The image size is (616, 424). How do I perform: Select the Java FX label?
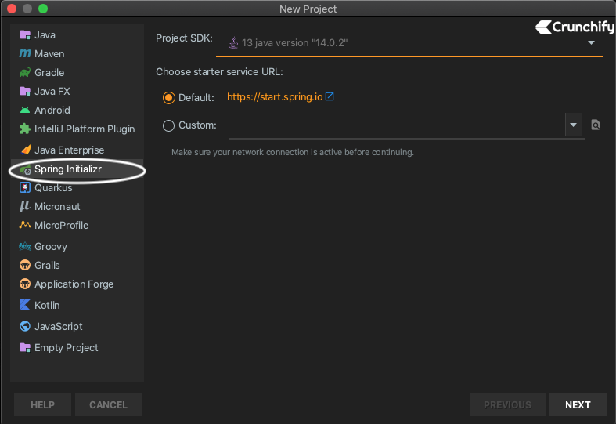(52, 91)
